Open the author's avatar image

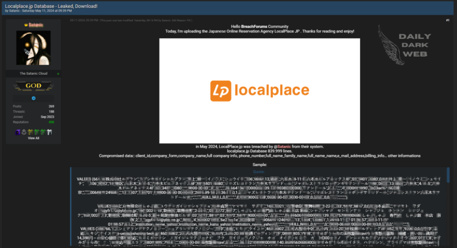click(34, 48)
